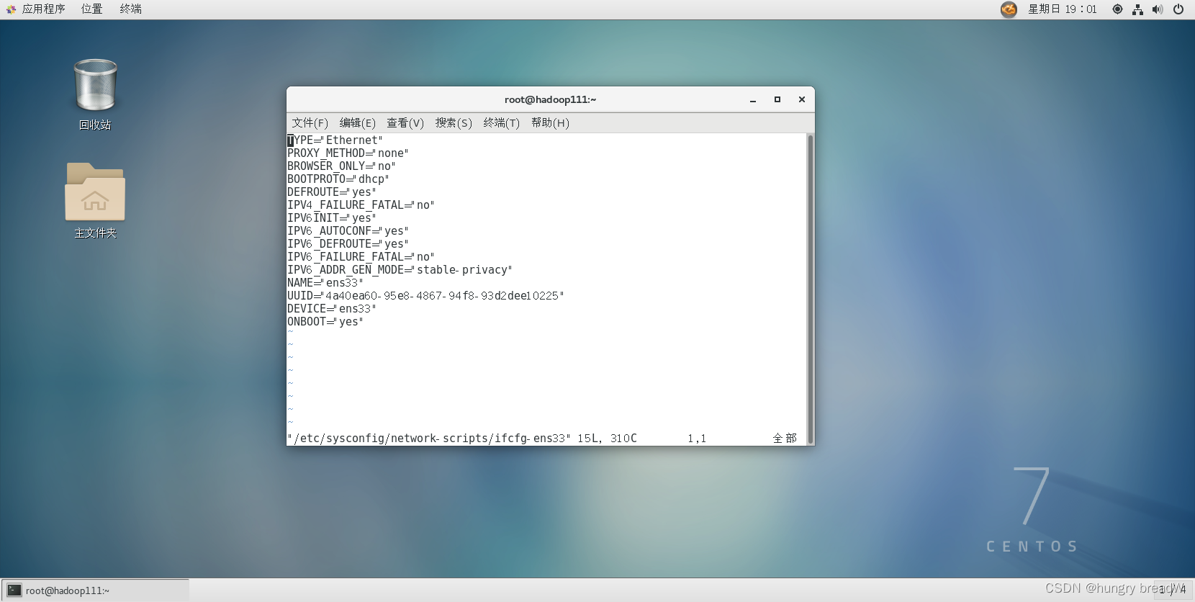Click the 全部 indicator in vim status
1195x602 pixels.
785,439
